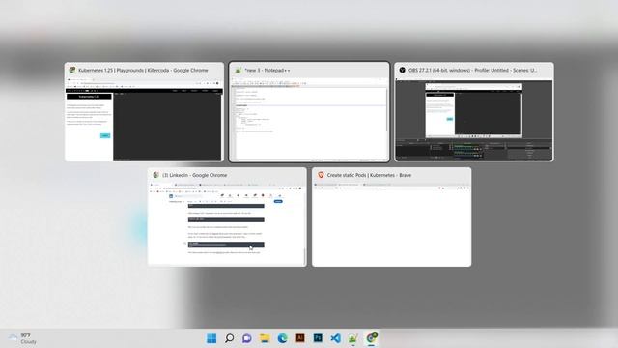The height and width of the screenshot is (348, 618).
Task: Click the 'OBS 27.2.1 (64-bit, windows)' title text
Action: pyautogui.click(x=472, y=70)
